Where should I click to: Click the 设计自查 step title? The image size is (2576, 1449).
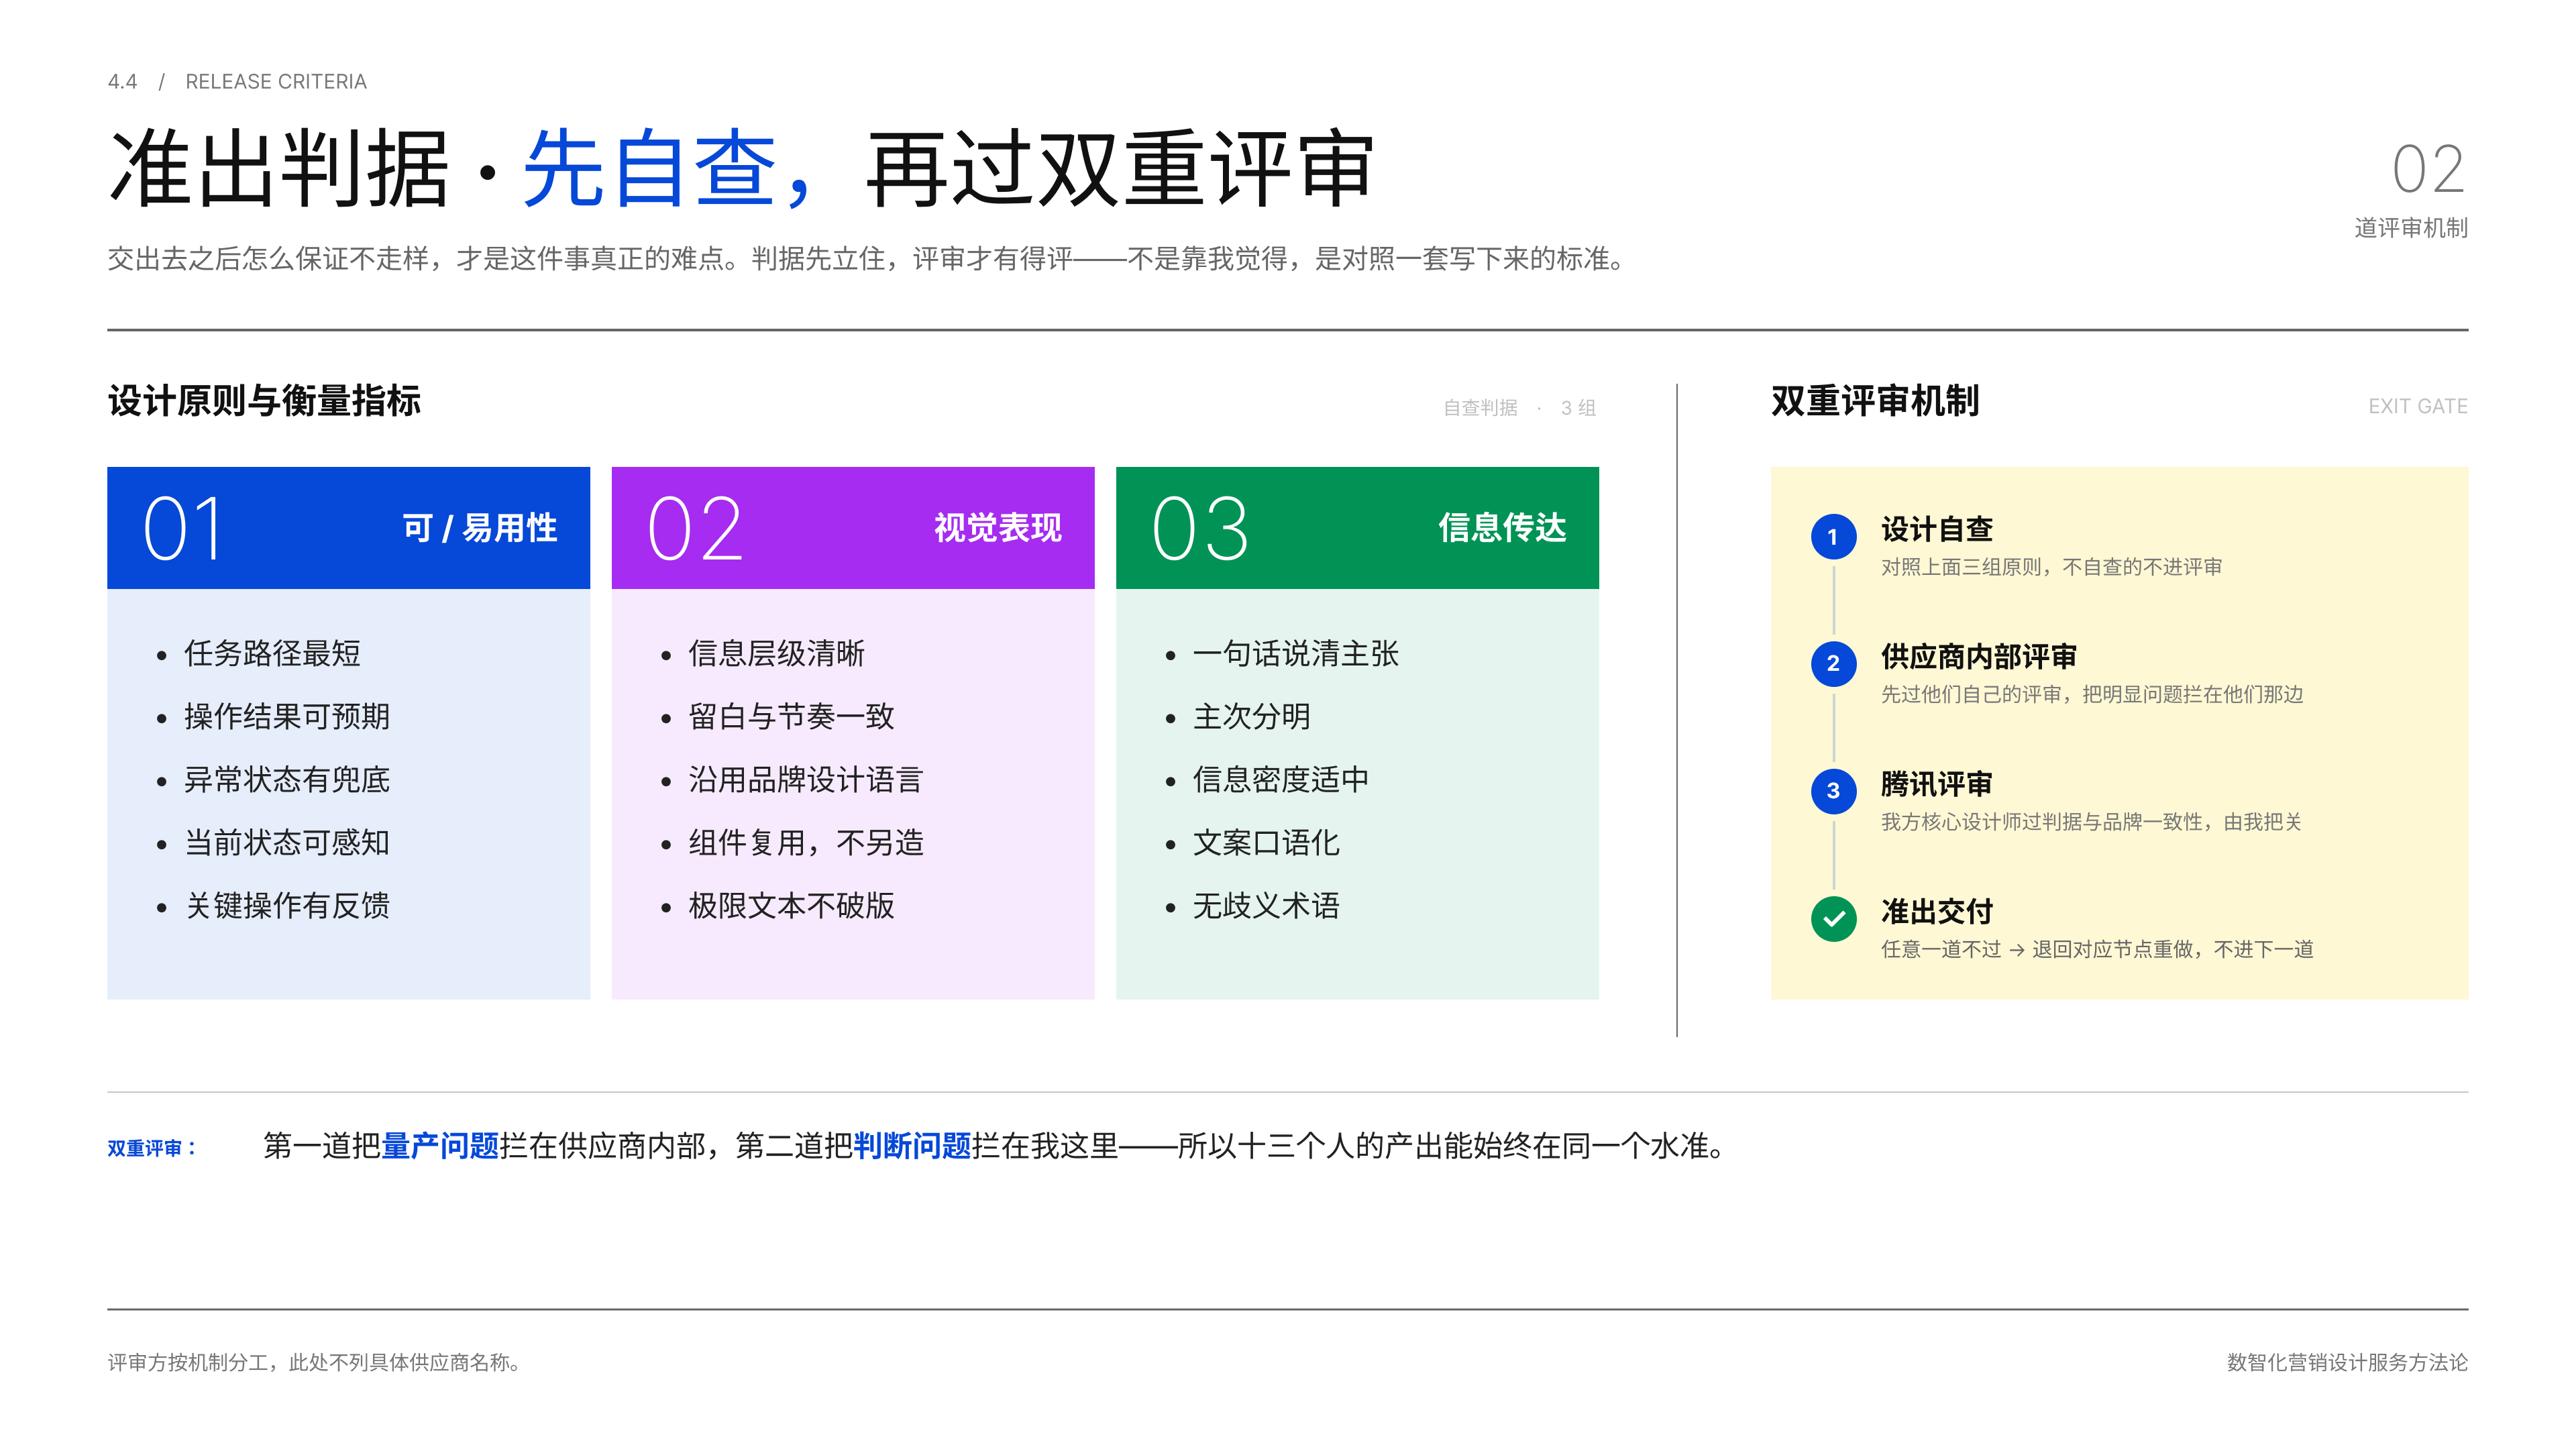(x=1937, y=529)
